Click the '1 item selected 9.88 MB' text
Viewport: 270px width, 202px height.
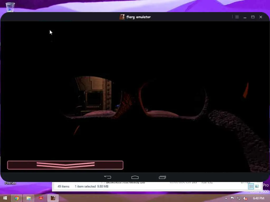91,186
